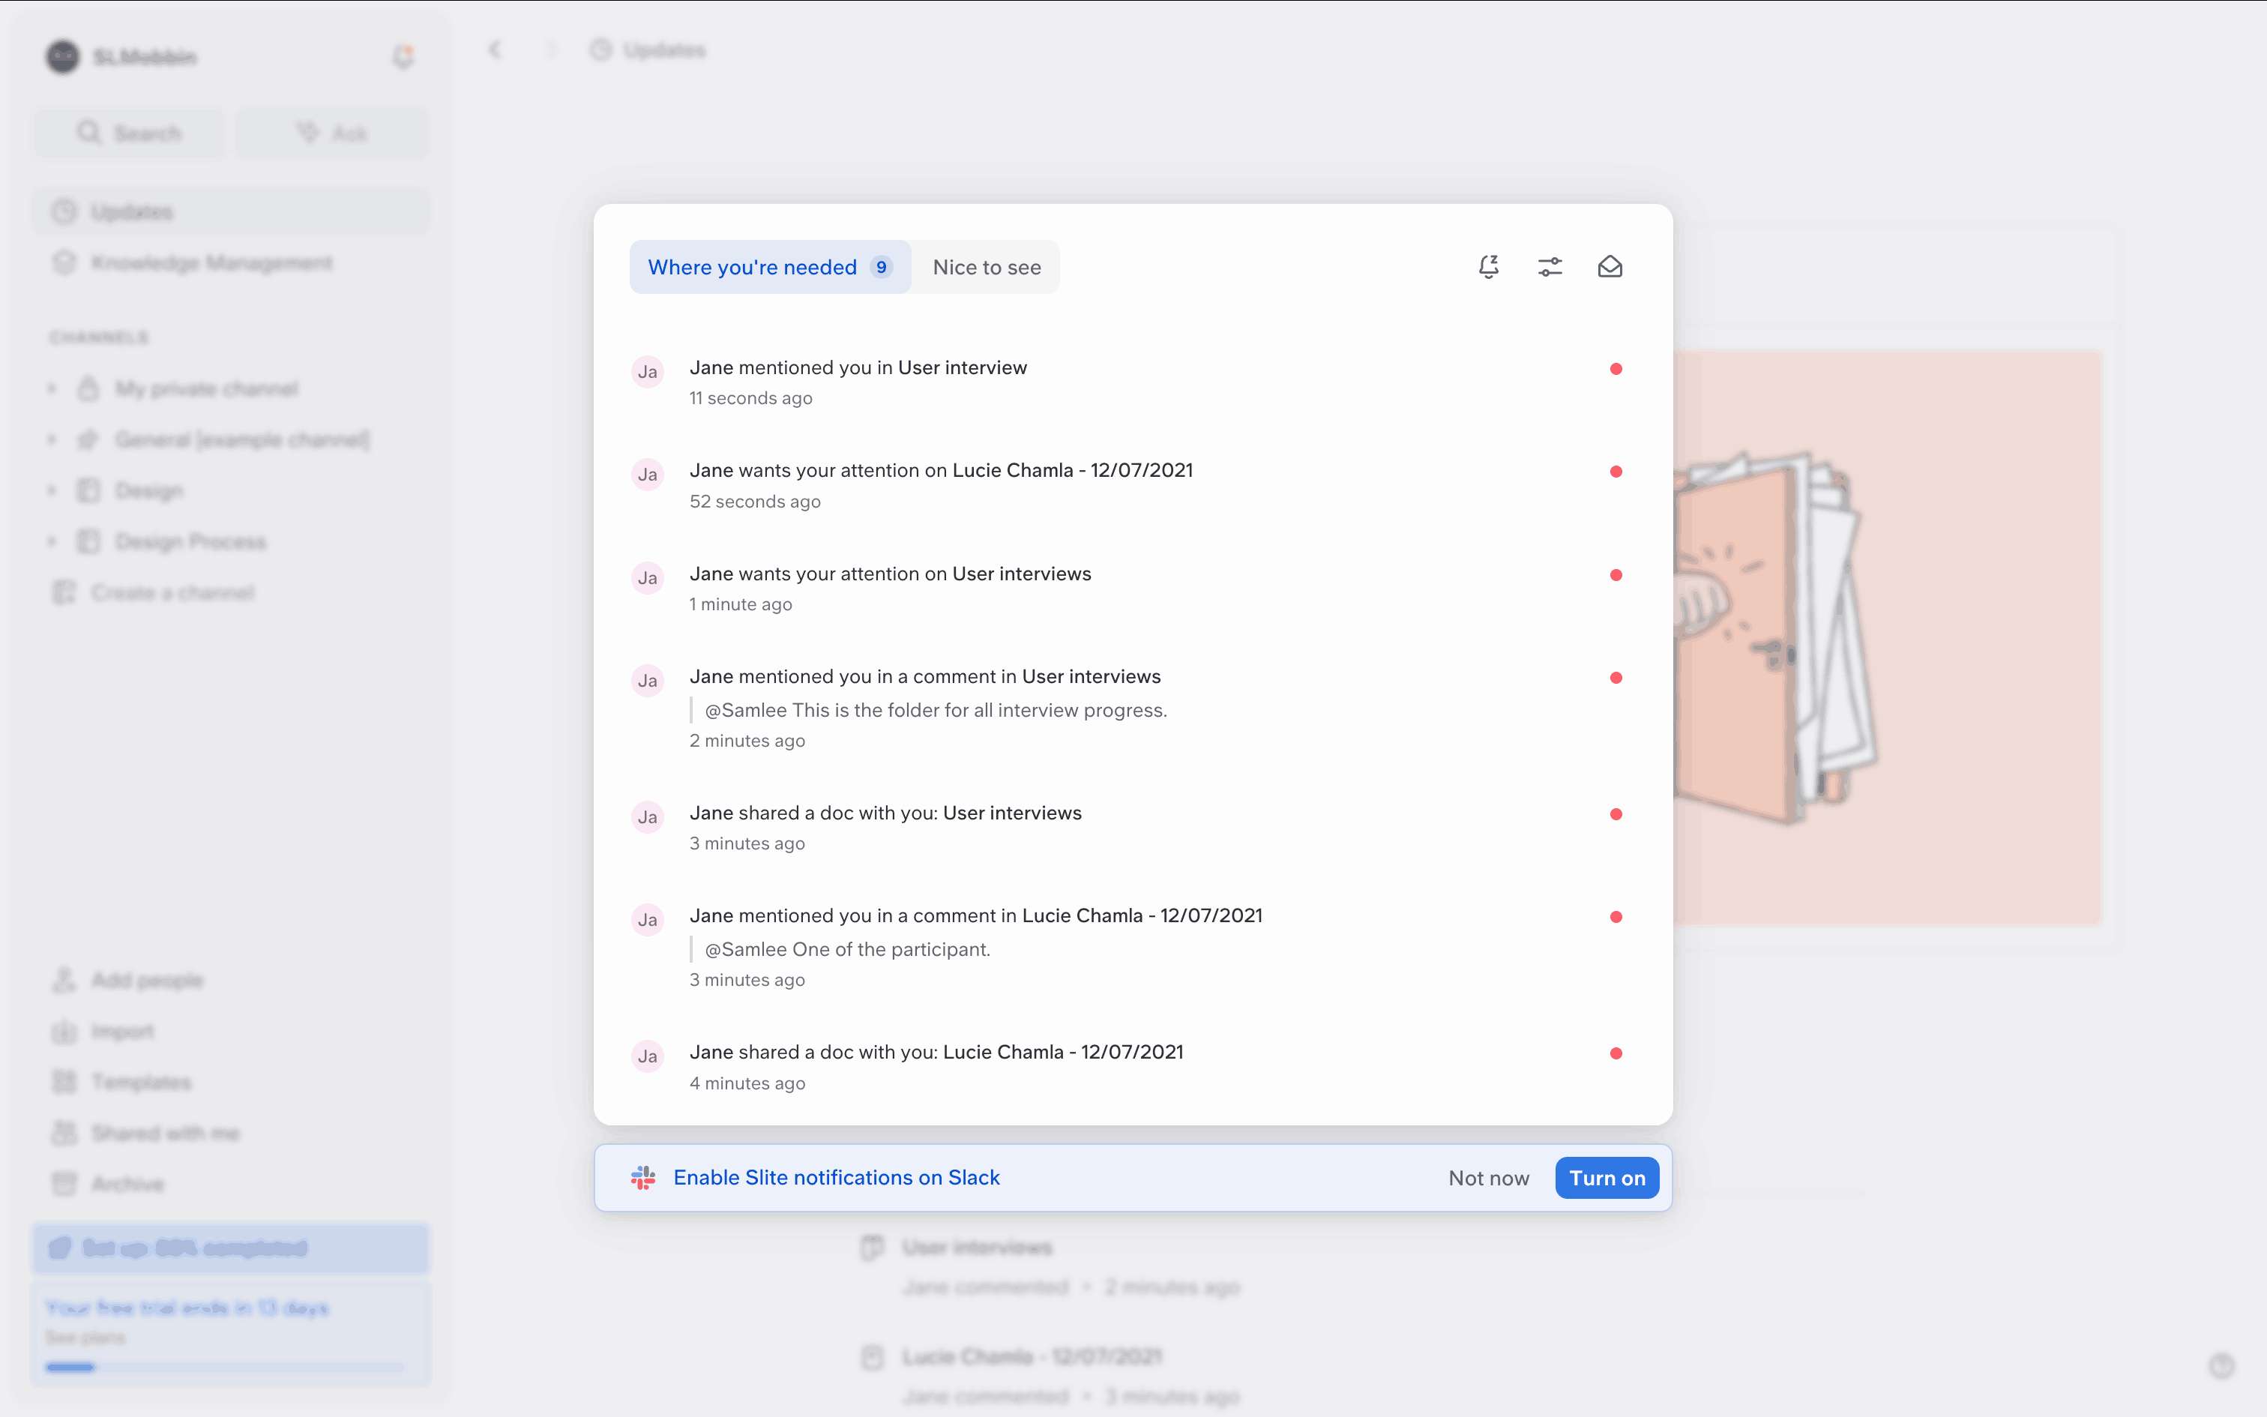Expand the Design channel
The image size is (2267, 1417).
coord(52,489)
